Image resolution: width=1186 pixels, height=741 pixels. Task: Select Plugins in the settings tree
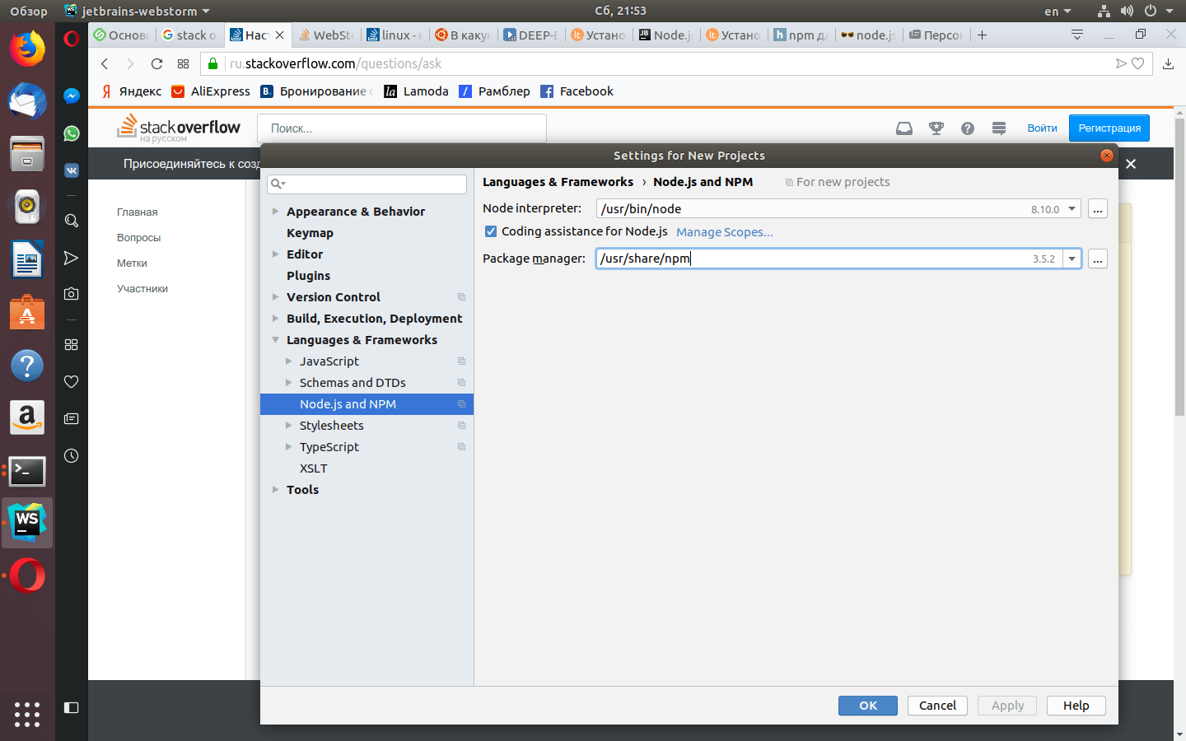[308, 276]
